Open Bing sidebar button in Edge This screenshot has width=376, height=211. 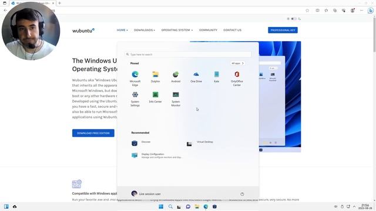[x=371, y=11]
